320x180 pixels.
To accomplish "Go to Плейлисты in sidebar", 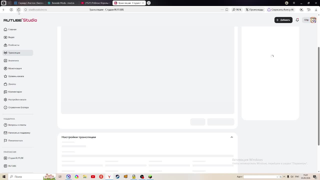I will pos(11,45).
